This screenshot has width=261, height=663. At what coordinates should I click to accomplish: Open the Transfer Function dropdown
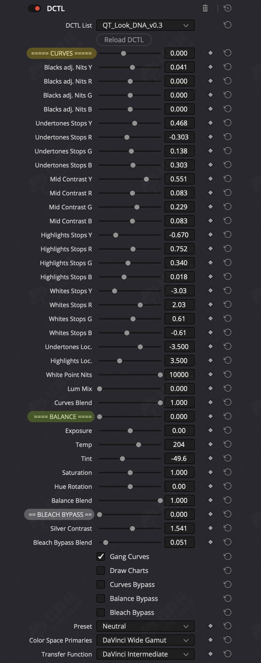pos(145,654)
